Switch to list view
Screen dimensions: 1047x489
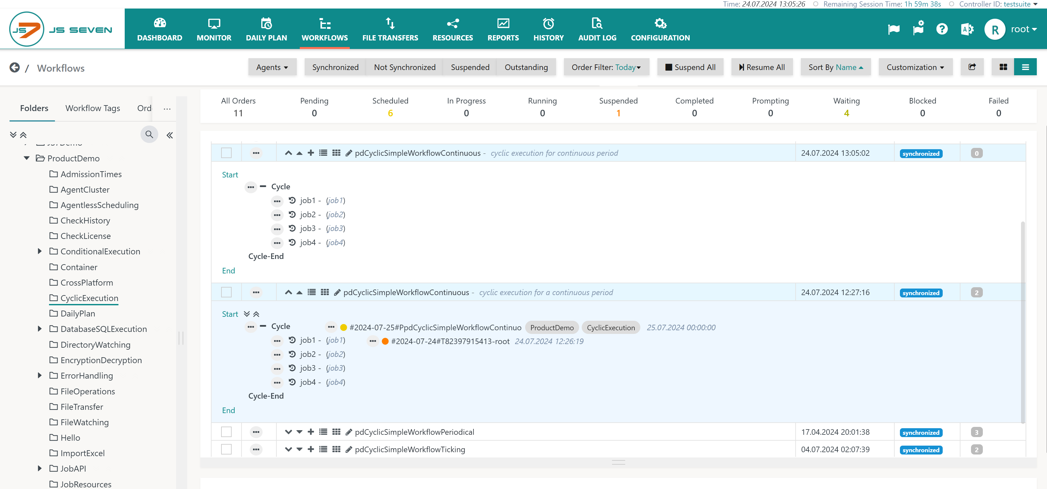(x=1025, y=67)
